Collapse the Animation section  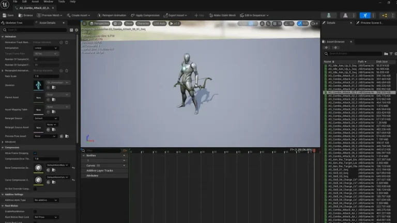[3, 37]
